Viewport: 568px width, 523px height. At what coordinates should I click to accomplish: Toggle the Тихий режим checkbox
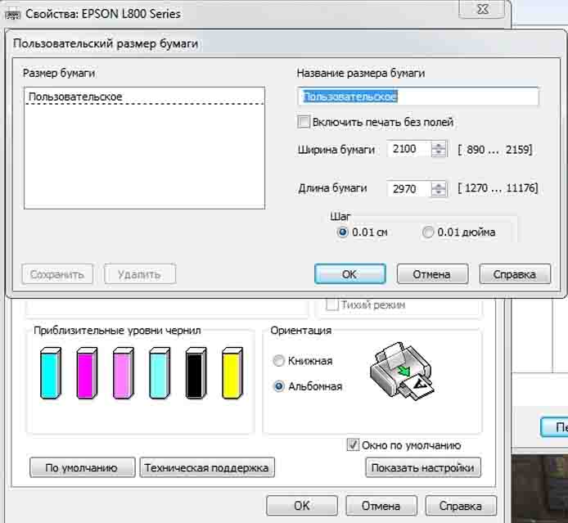pos(331,304)
